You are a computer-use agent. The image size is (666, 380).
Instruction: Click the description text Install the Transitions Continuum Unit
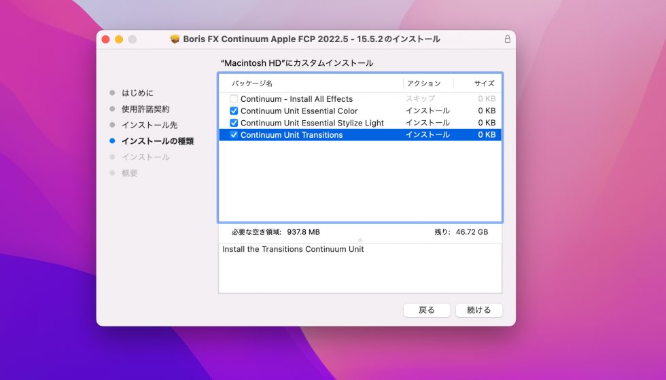pos(293,250)
